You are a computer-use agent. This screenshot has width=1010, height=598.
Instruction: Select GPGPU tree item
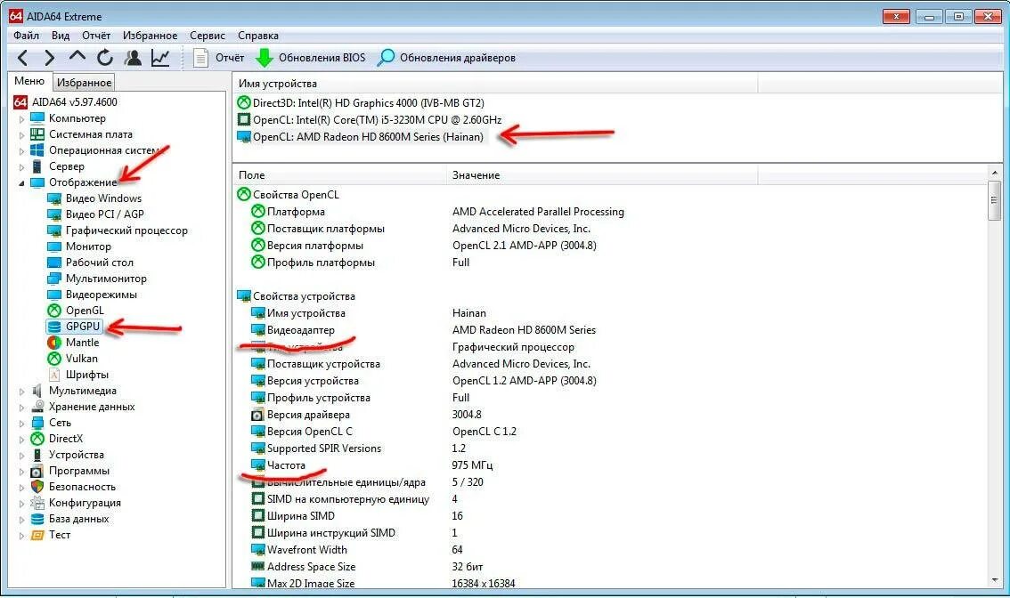click(x=74, y=327)
